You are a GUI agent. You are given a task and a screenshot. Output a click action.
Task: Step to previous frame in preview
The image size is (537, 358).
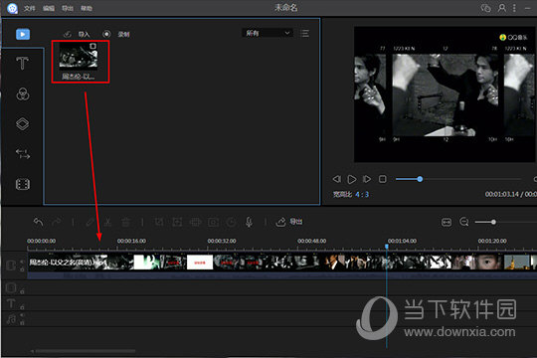[x=337, y=179]
